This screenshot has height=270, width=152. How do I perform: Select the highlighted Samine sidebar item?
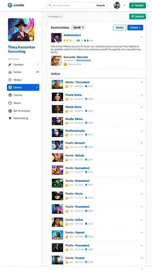tap(23, 87)
